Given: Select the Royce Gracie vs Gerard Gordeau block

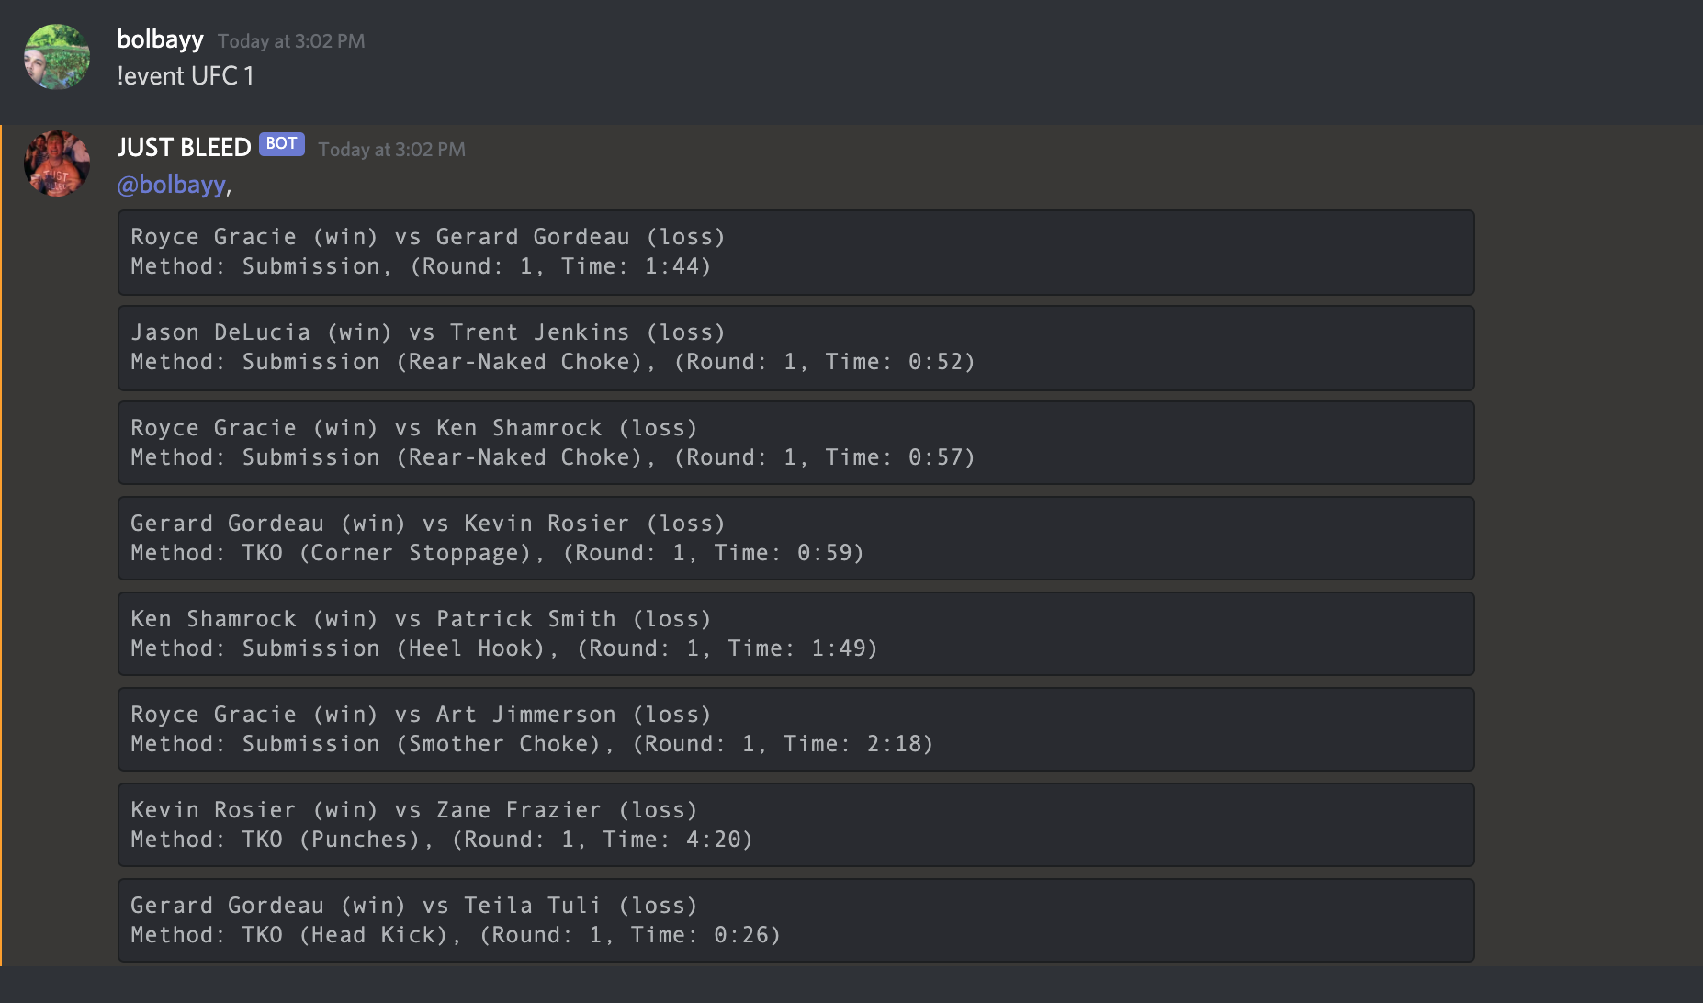Looking at the screenshot, I should (795, 253).
